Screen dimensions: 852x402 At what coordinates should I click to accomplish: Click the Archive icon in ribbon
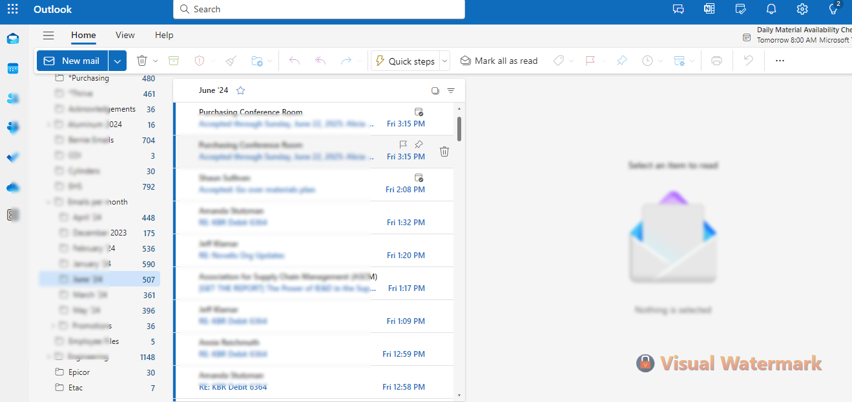173,61
